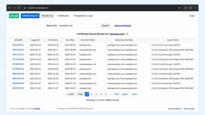Bookmark this page with star icon
Viewport: 205px width, 115px height.
click(x=179, y=8)
